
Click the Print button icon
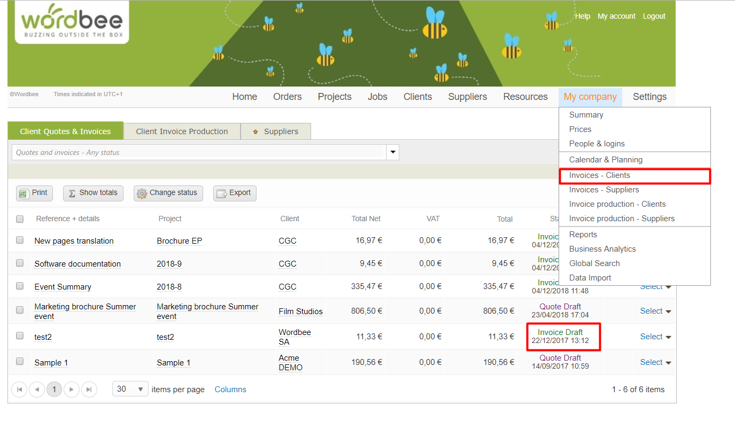coord(23,193)
